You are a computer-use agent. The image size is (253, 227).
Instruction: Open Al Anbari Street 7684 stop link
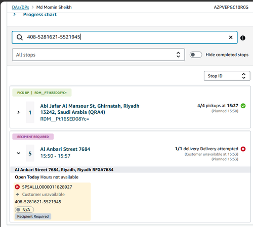(65, 149)
